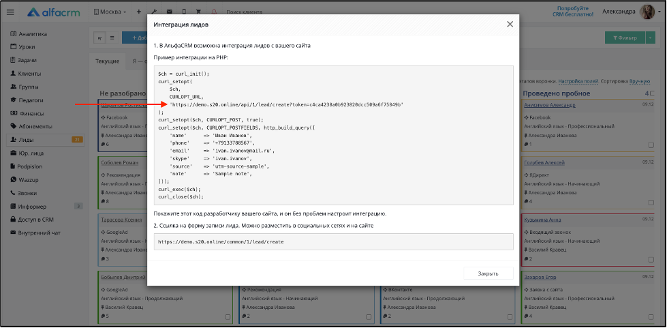The width and height of the screenshot is (667, 328).
Task: Click the Настройка полей link
Action: click(x=578, y=81)
